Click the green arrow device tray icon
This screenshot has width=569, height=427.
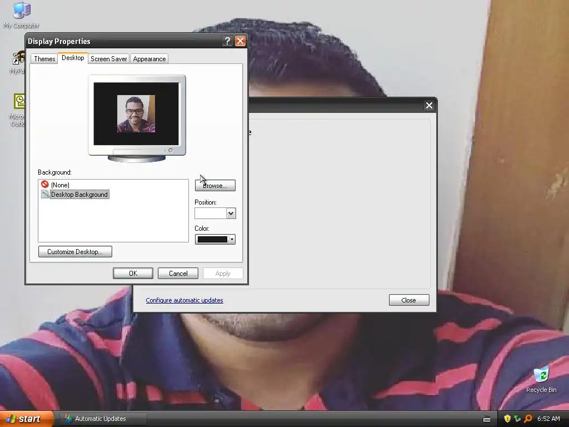(x=517, y=419)
